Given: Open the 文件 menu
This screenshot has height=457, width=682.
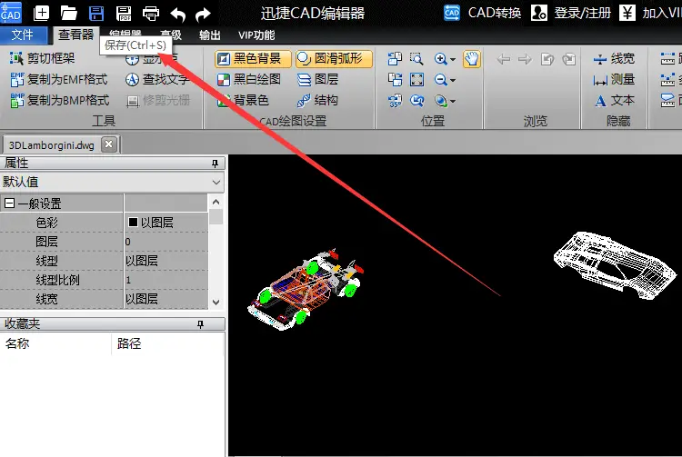Looking at the screenshot, I should [23, 35].
